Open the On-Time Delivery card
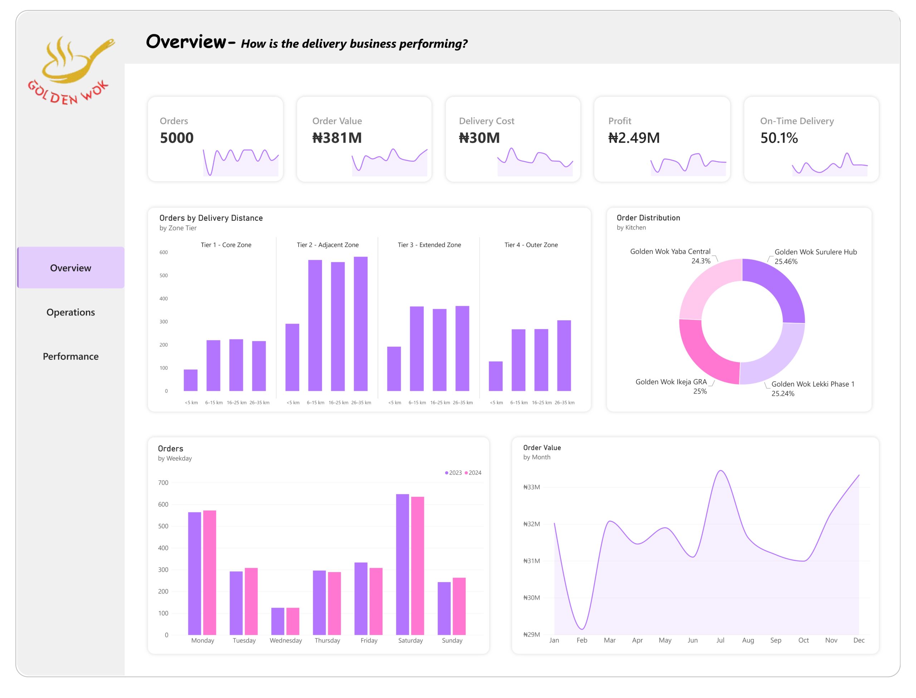916x698 pixels. [811, 139]
